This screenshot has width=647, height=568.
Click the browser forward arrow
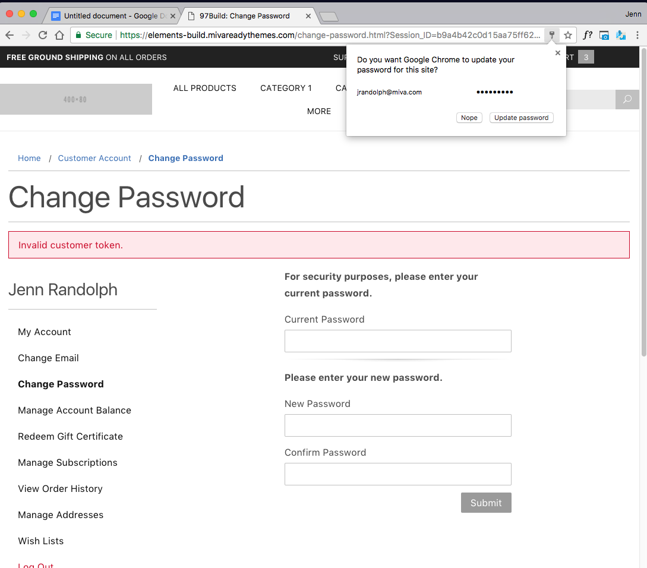(26, 35)
